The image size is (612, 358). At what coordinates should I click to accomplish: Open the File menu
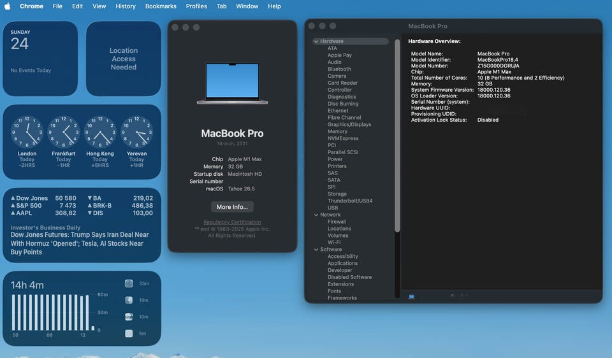tap(57, 6)
